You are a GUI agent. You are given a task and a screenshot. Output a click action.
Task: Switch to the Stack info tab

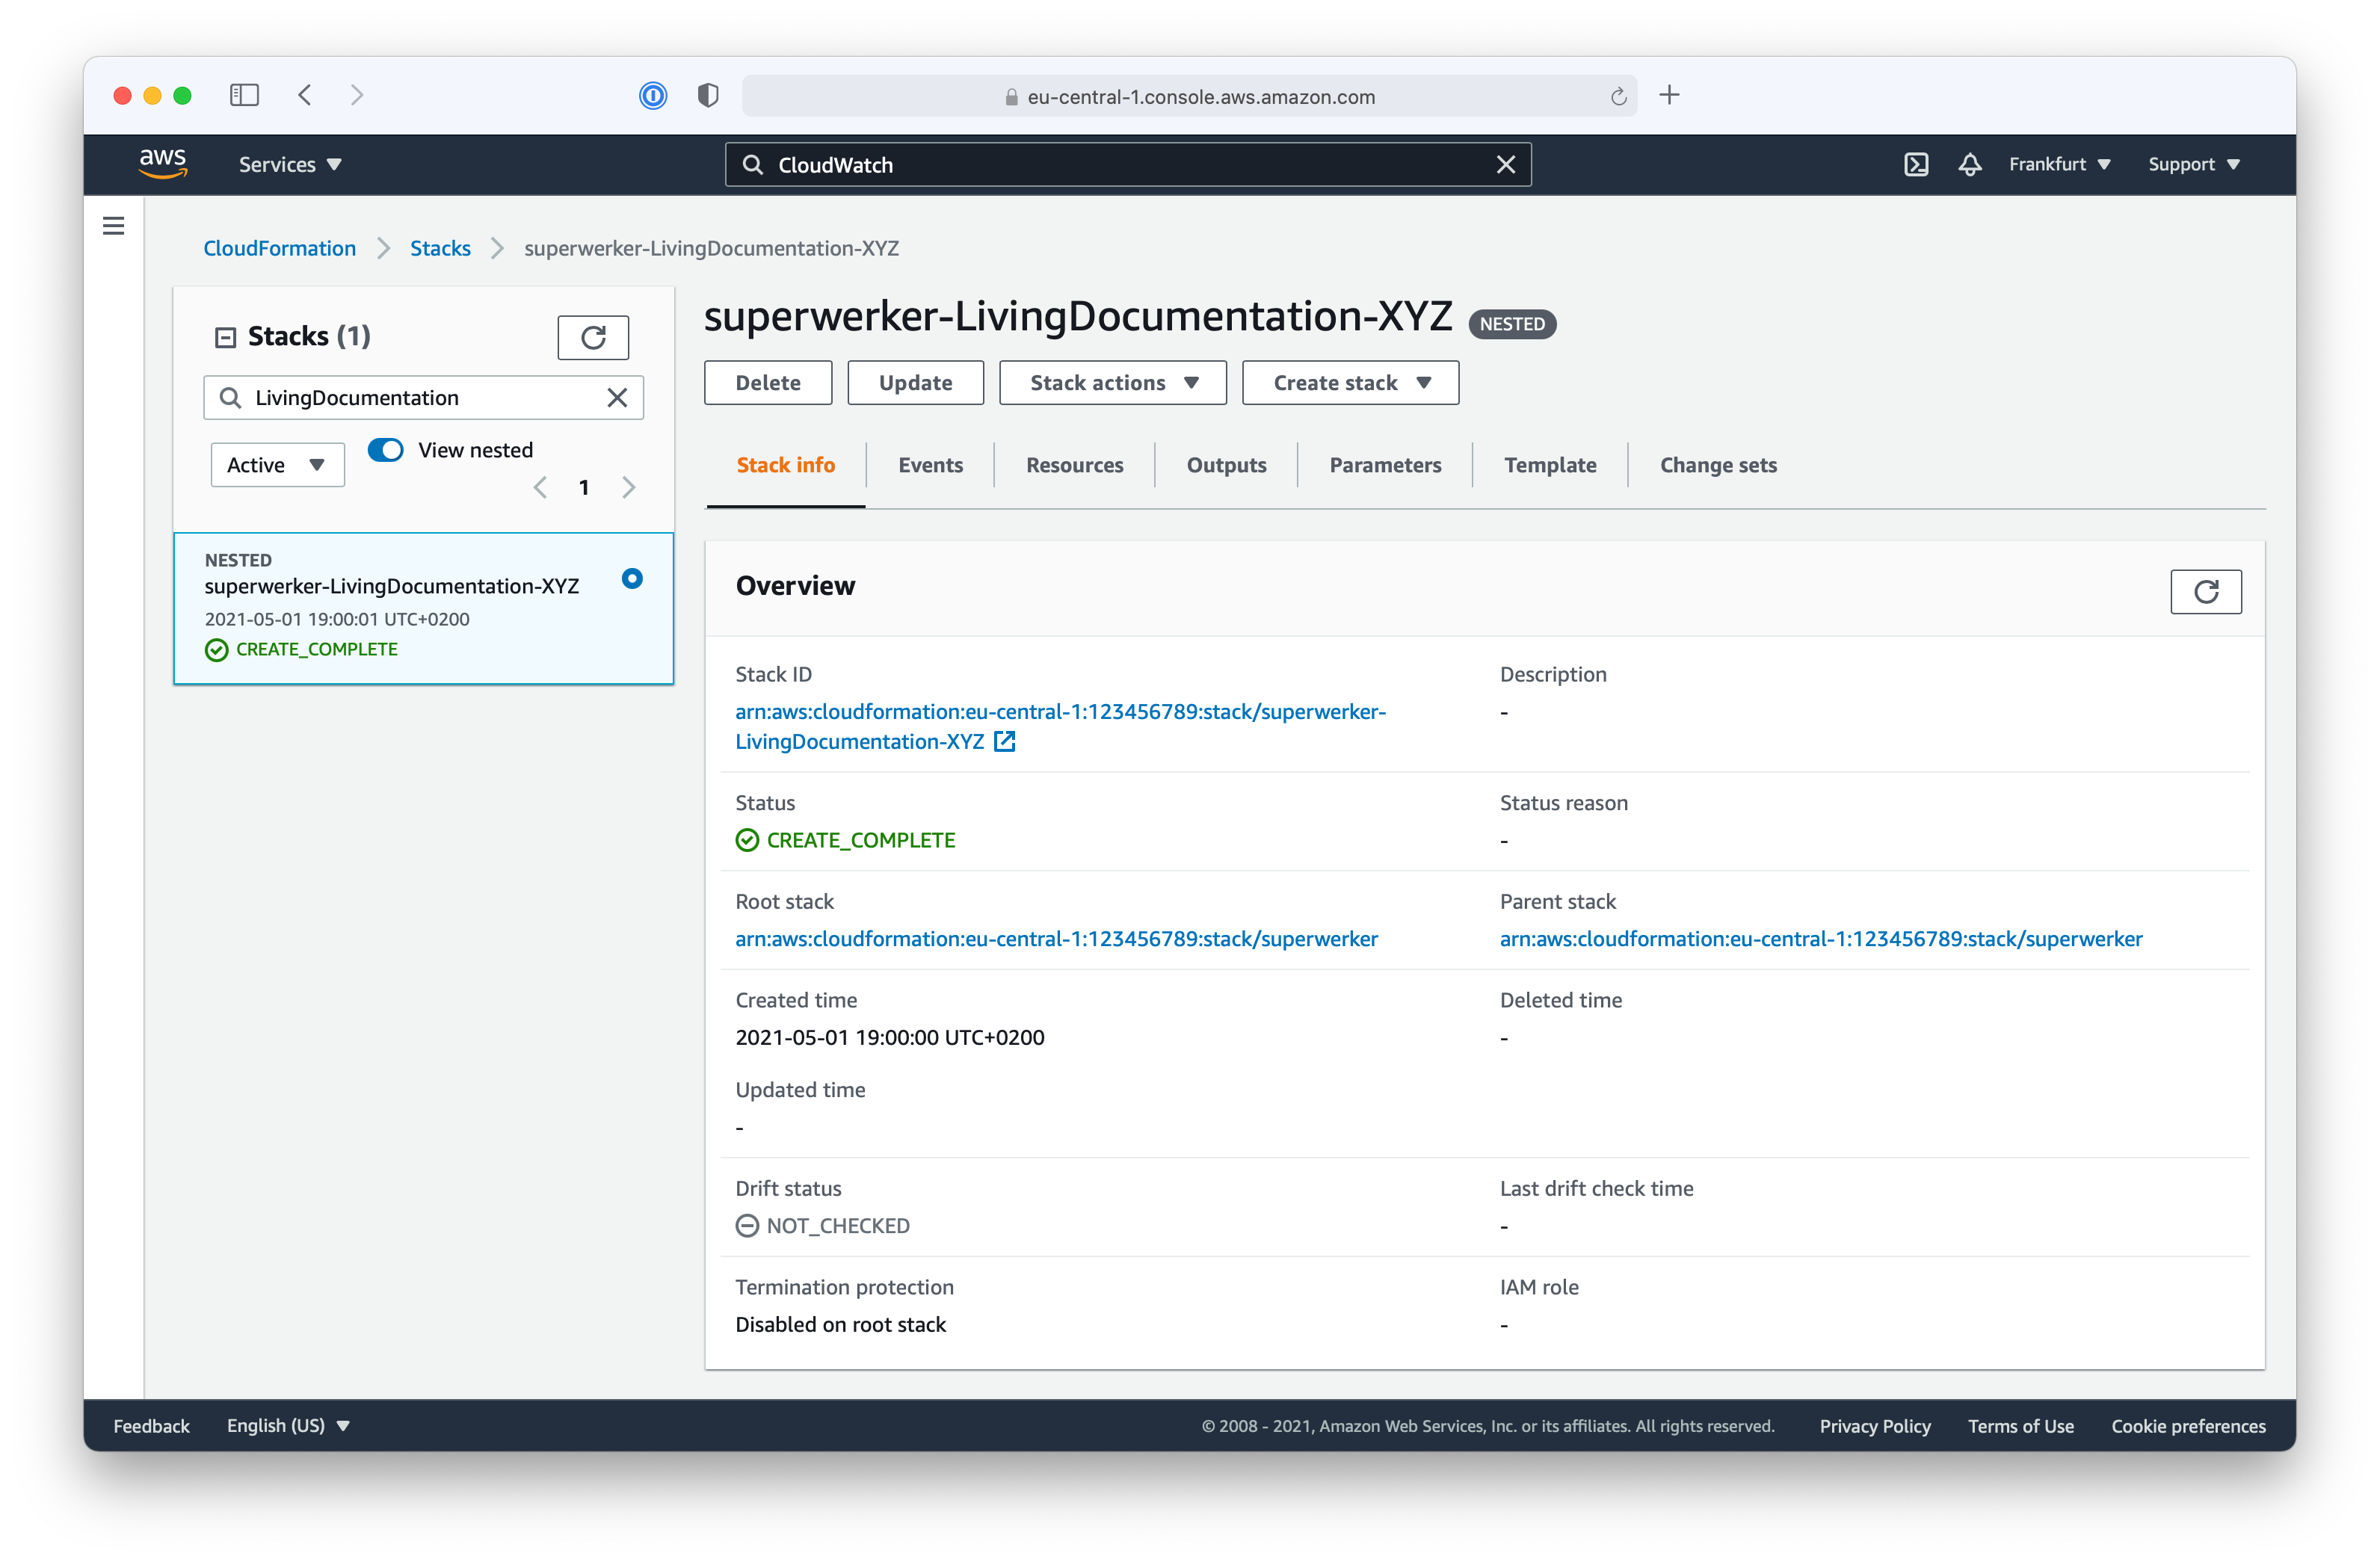785,465
